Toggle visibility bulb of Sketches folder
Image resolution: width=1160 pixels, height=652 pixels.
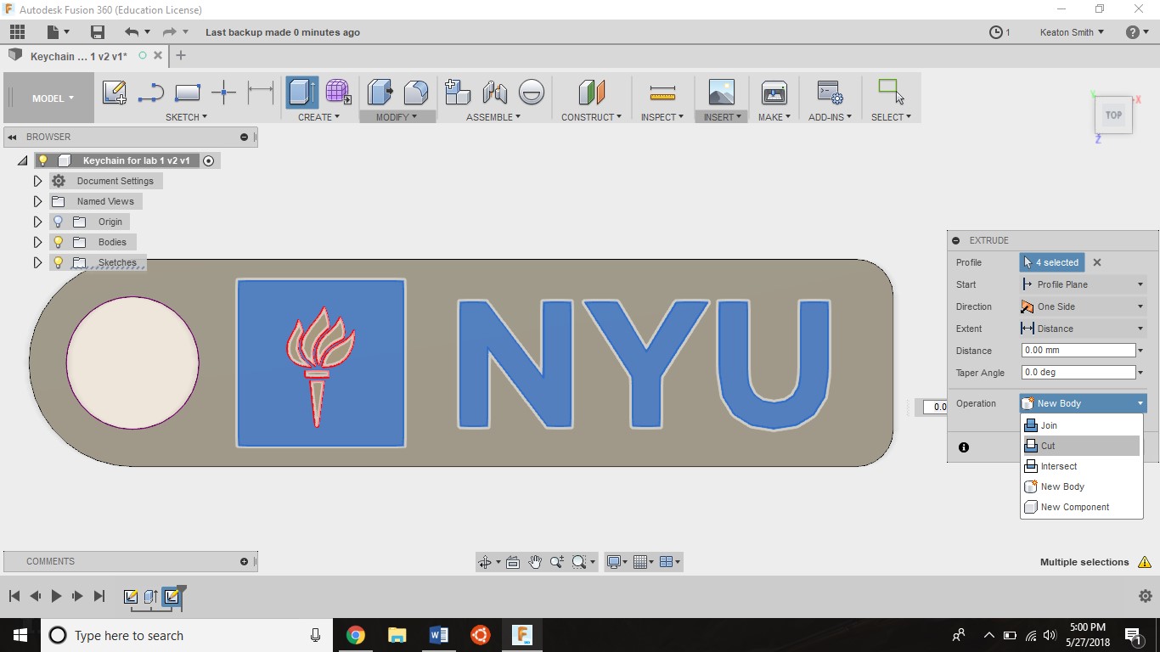click(x=58, y=262)
